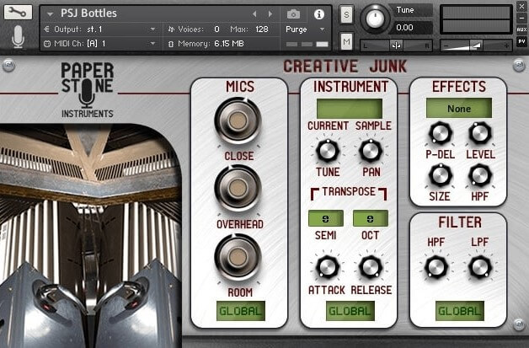This screenshot has width=529, height=348.
Task: Open the effects type selector showing None
Action: pos(458,109)
